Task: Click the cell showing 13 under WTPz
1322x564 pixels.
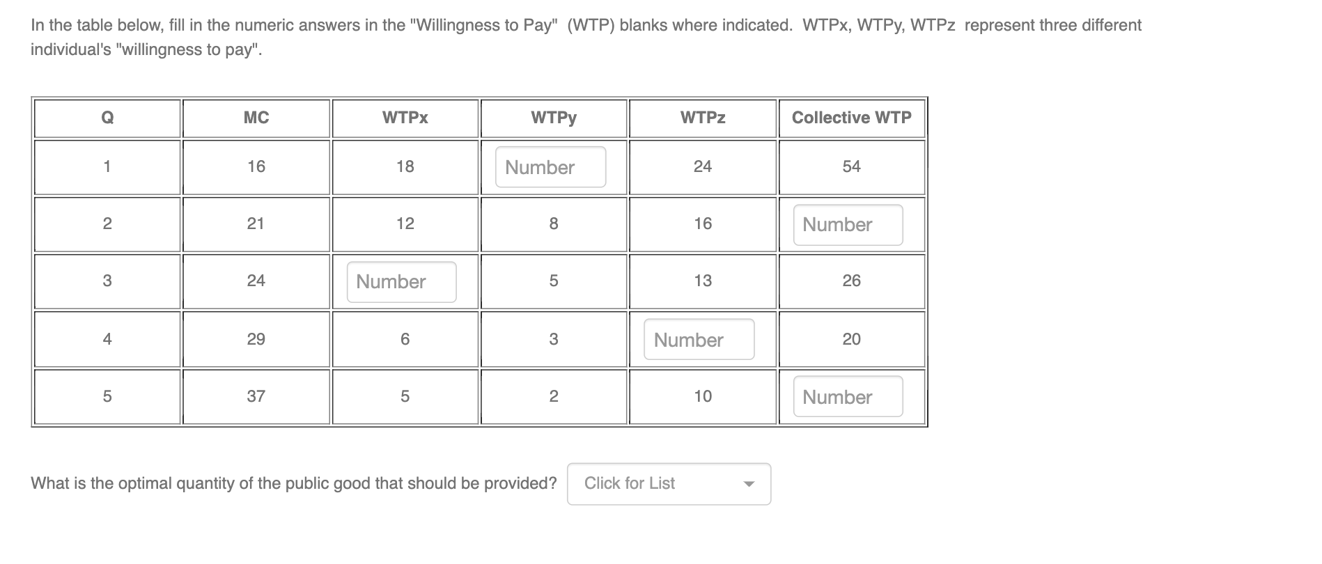Action: 702,281
